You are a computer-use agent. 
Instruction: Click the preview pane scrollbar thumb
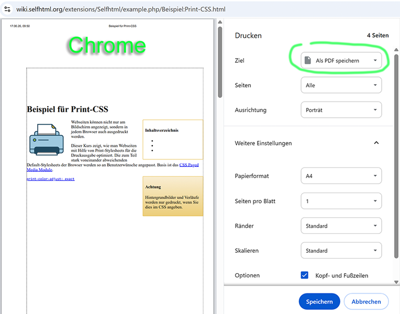(x=220, y=62)
